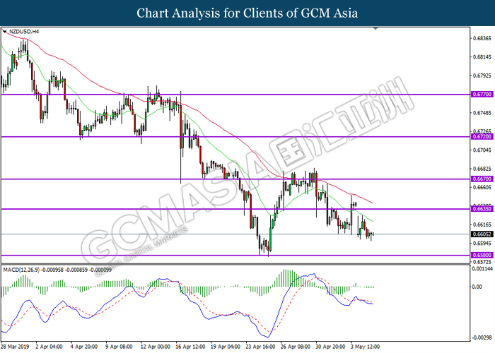
Task: Select the 0.67200 purple price level label
Action: coord(482,136)
